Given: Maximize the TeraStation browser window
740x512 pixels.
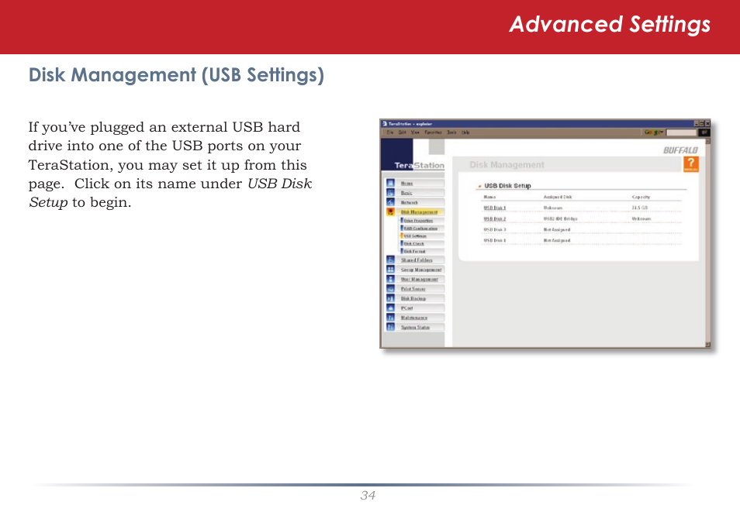Looking at the screenshot, I should click(701, 123).
